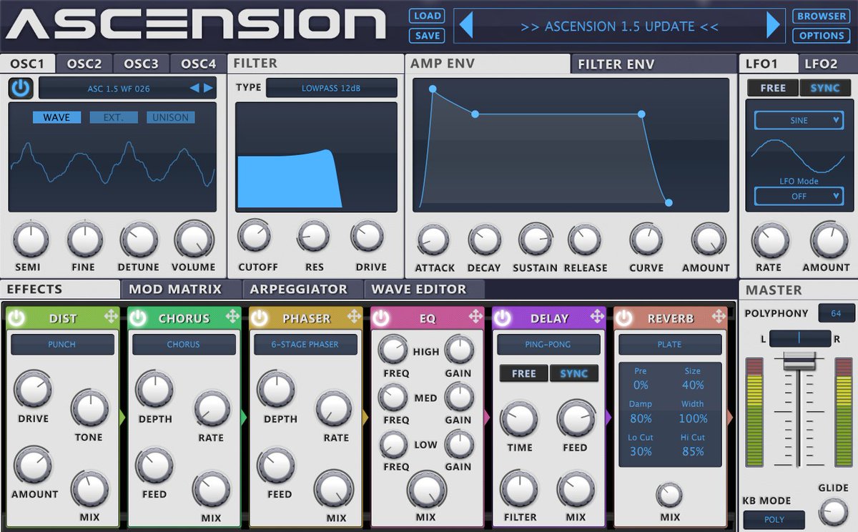
Task: Select next OSC1 waveform arrow
Action: 208,89
